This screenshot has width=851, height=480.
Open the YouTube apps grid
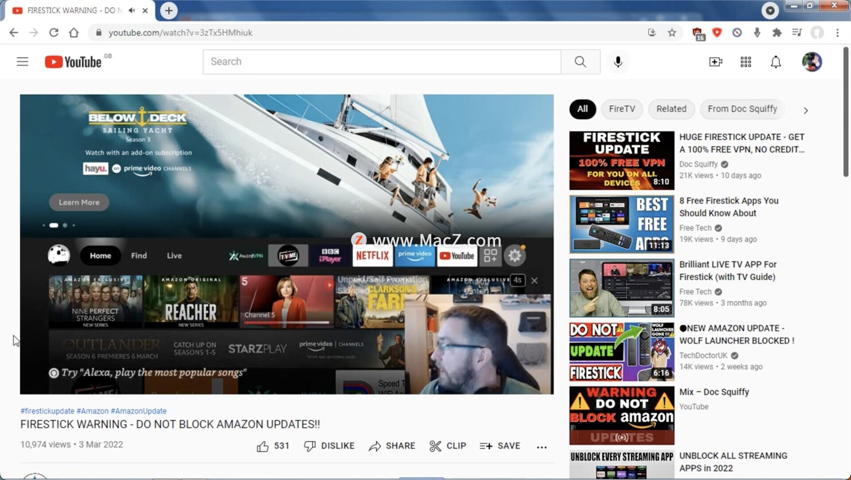pyautogui.click(x=746, y=62)
